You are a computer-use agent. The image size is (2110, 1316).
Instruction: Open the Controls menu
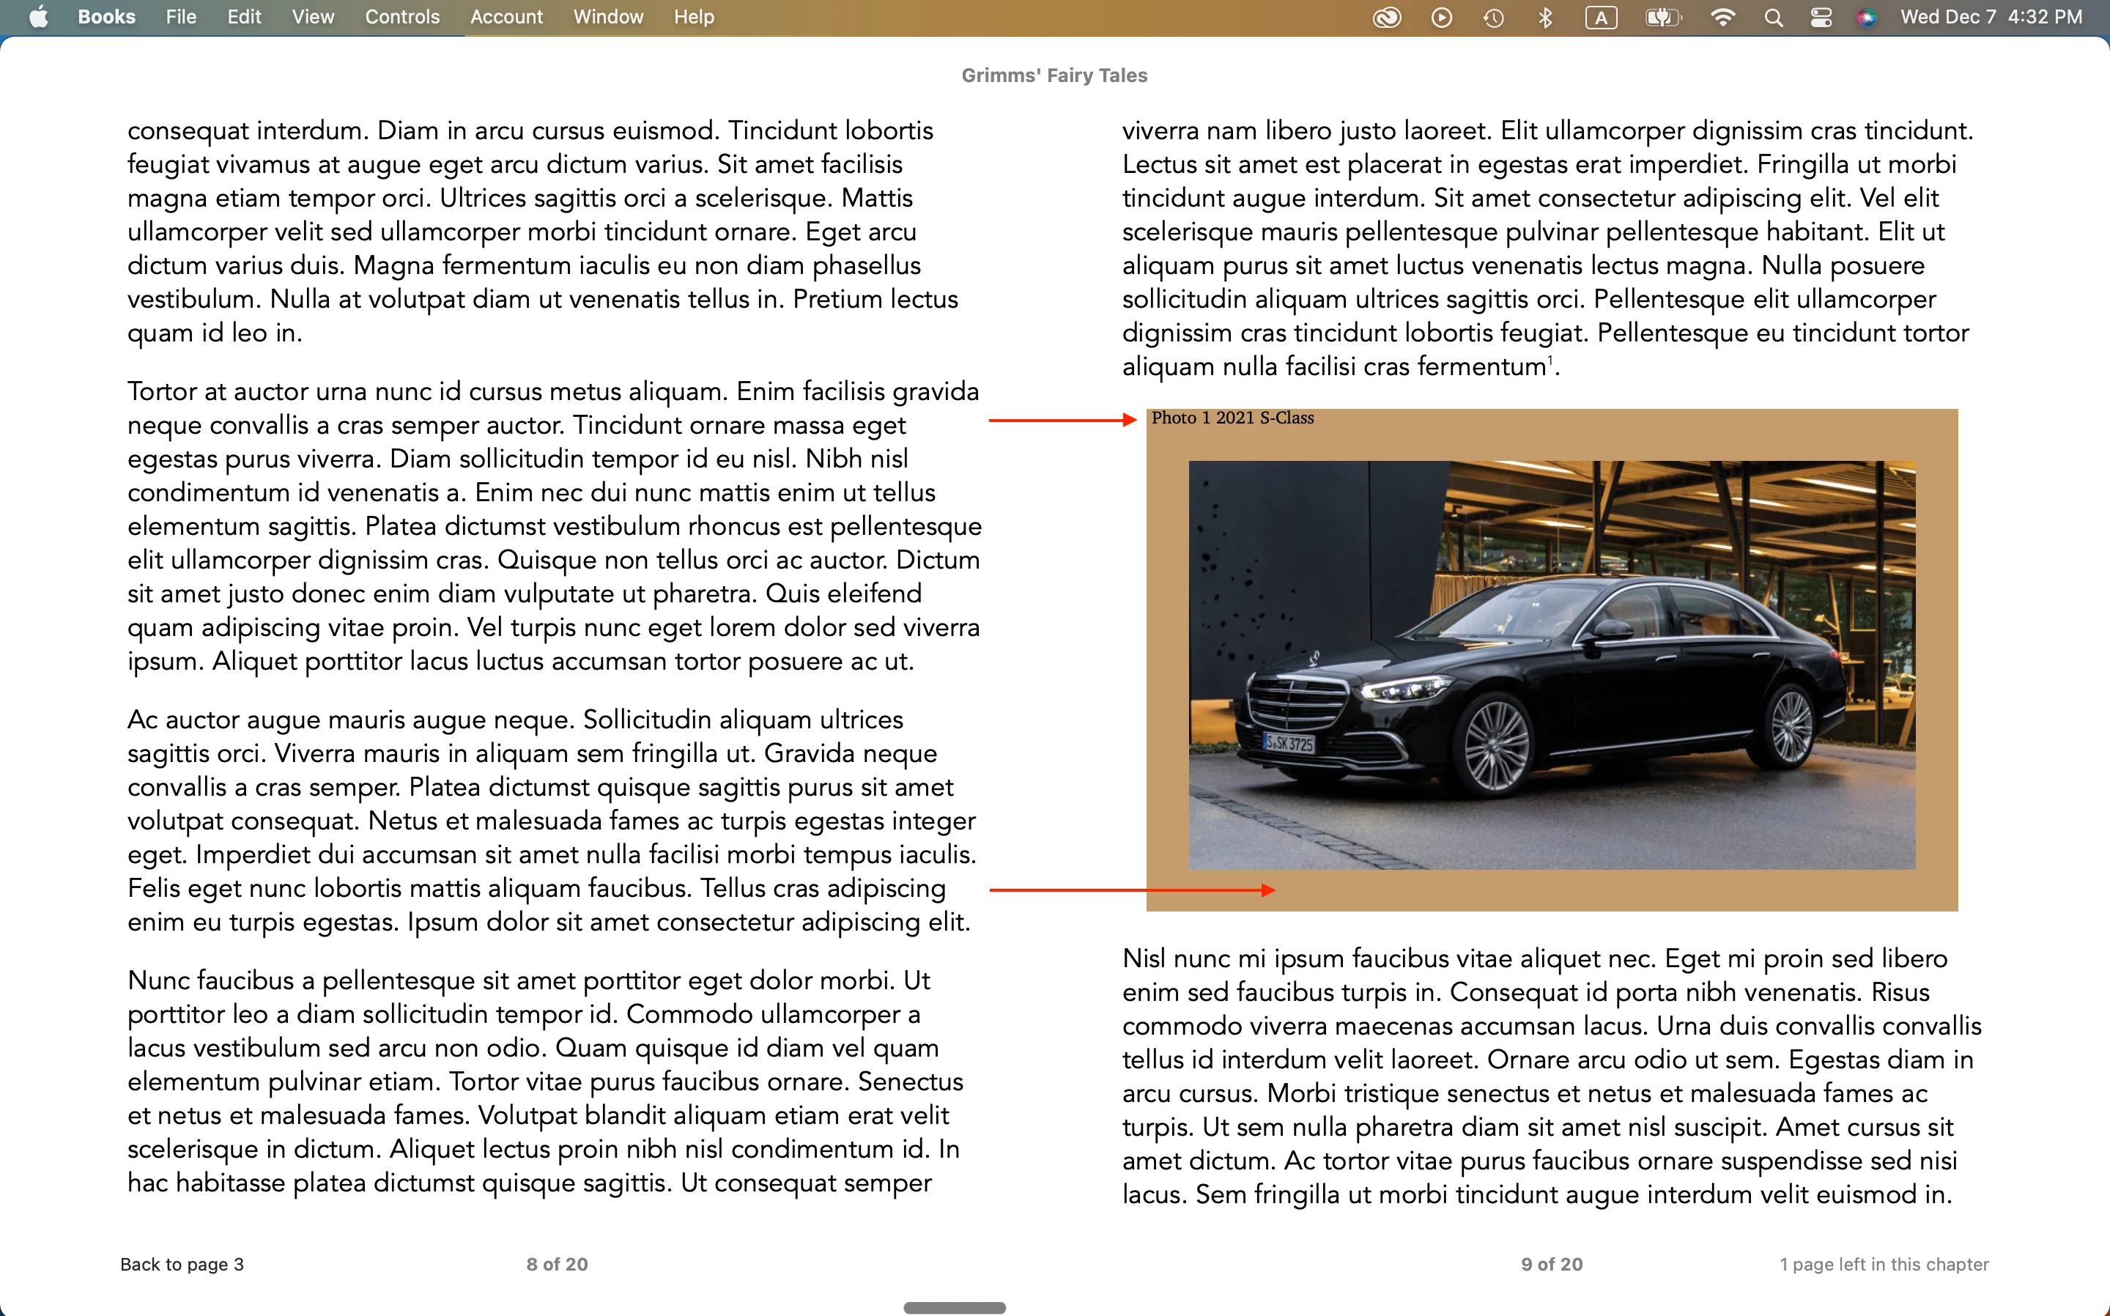click(x=401, y=18)
